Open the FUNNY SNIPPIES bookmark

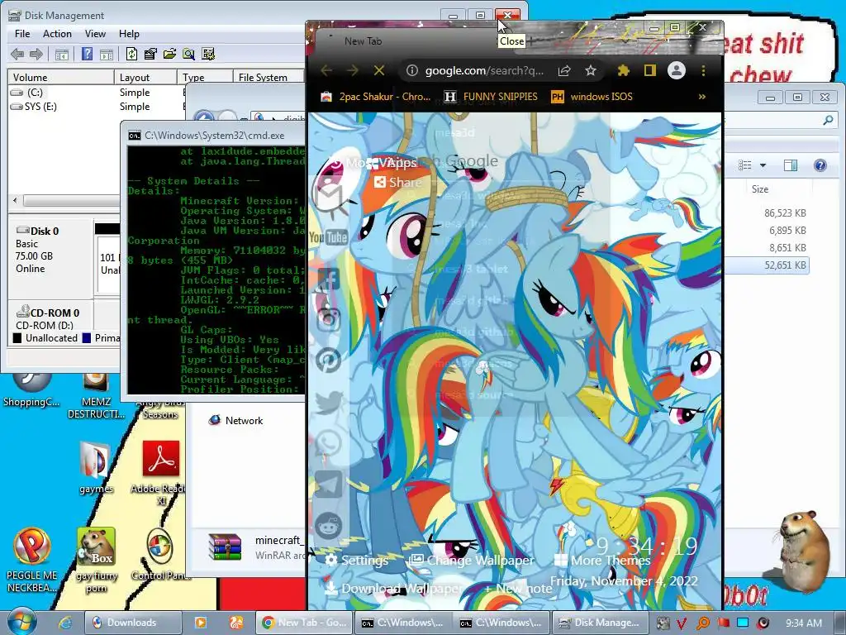tap(491, 97)
